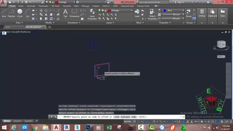
Task: Expand the Annotation panel
Action: [x=74, y=23]
